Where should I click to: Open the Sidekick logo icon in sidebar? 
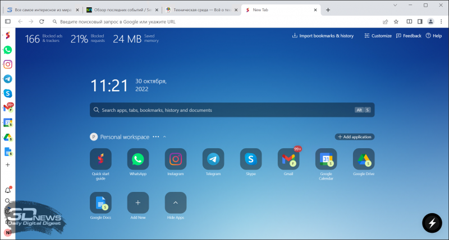(8, 35)
